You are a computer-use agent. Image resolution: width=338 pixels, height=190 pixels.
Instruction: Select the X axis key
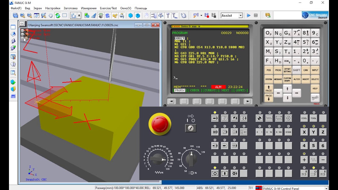(304, 132)
